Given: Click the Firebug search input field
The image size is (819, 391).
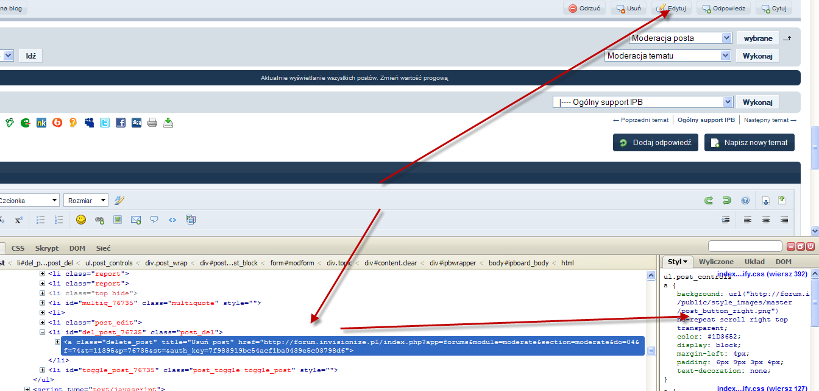Looking at the screenshot, I should coord(745,246).
